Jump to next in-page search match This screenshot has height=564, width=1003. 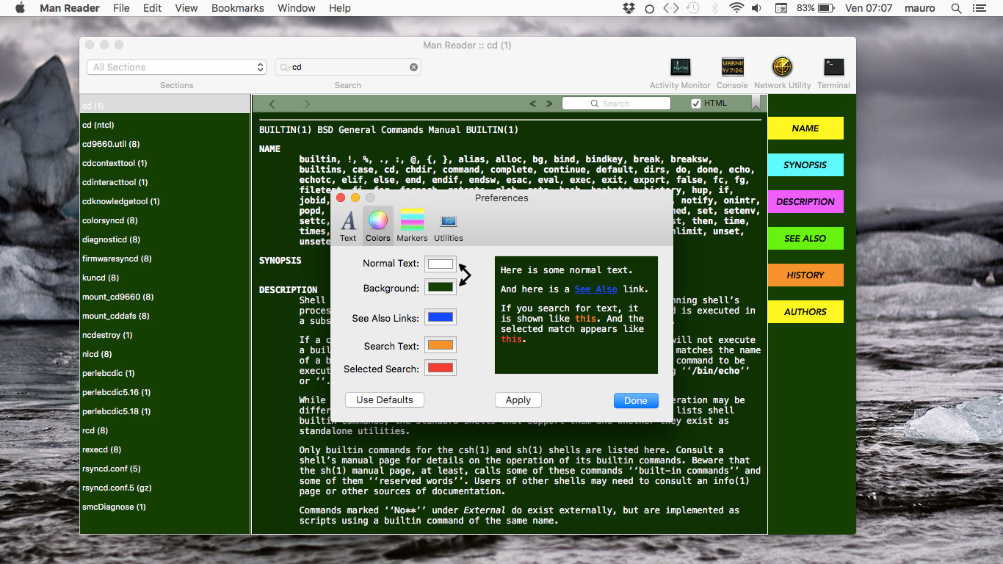549,104
